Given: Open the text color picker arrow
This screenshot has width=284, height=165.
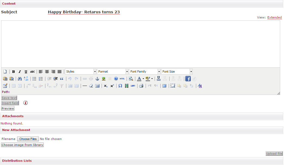Looking at the screenshot, I should (143, 79).
